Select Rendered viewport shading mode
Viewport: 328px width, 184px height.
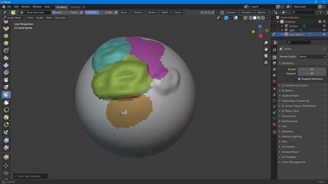tap(263, 18)
